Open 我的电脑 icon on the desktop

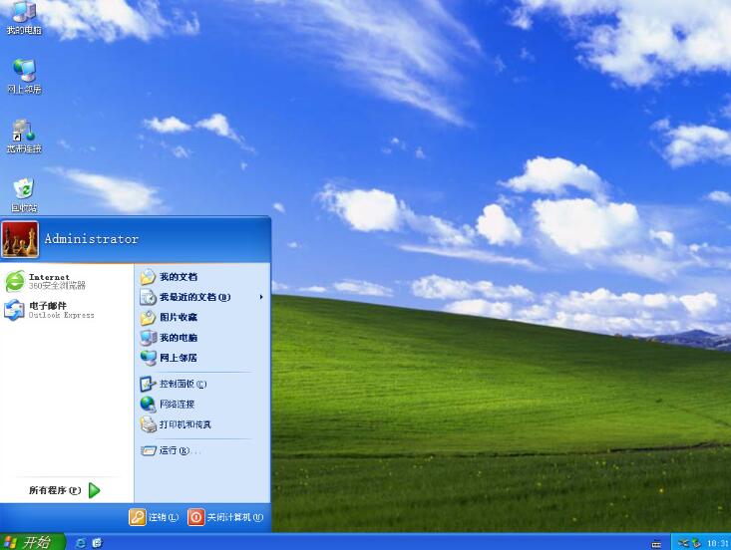pyautogui.click(x=24, y=17)
